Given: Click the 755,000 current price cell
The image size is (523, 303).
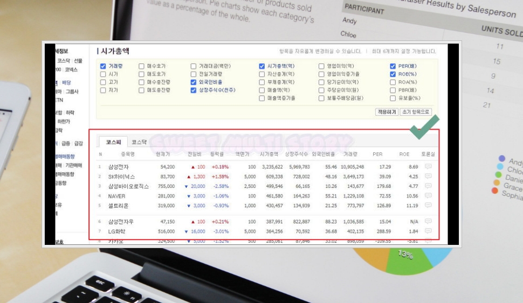Looking at the screenshot, I should point(166,186).
